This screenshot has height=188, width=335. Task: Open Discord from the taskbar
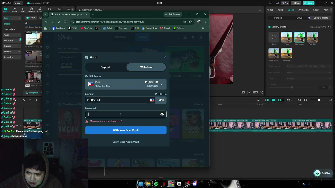194,184
